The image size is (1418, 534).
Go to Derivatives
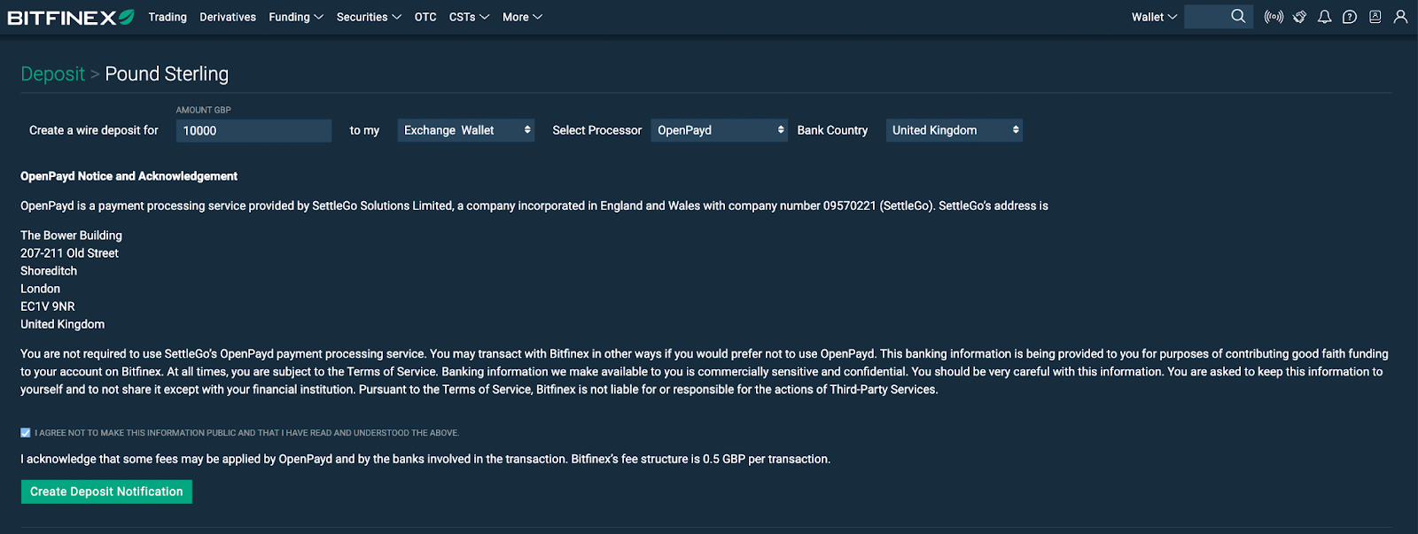click(228, 17)
